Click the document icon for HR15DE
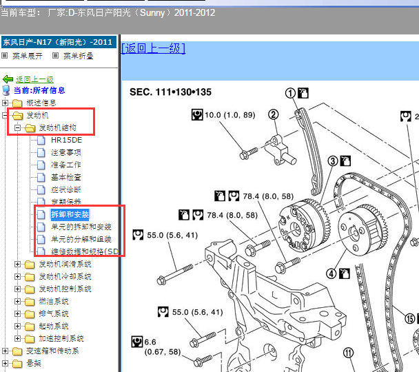419x372 pixels. point(41,141)
